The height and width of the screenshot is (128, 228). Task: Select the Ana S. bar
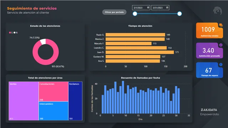pos(133,61)
